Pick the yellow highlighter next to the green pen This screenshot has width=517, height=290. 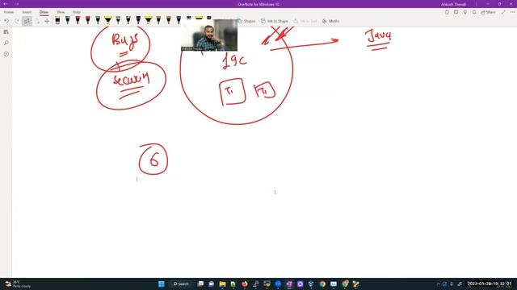click(107, 20)
